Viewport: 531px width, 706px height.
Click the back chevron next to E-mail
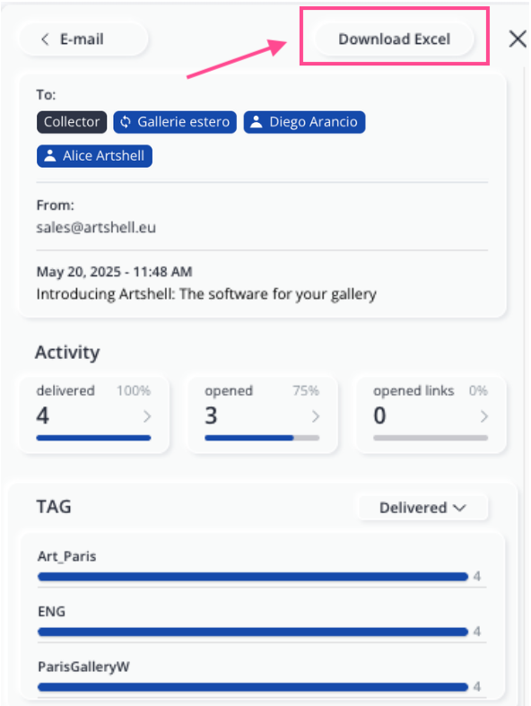tap(45, 39)
